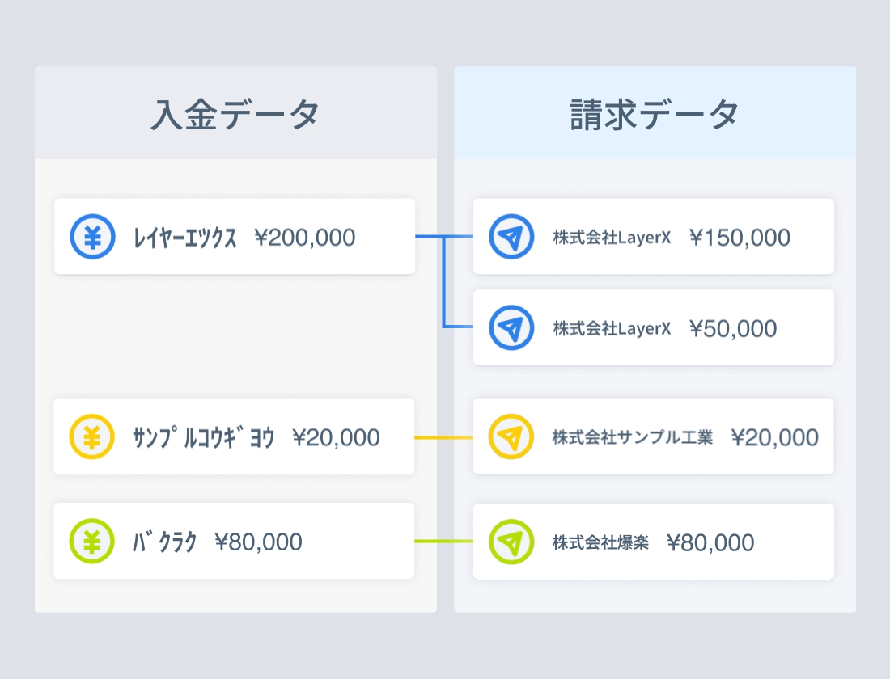The width and height of the screenshot is (890, 679).
Task: Click the green yen icon beside バクラク
Action: point(91,542)
